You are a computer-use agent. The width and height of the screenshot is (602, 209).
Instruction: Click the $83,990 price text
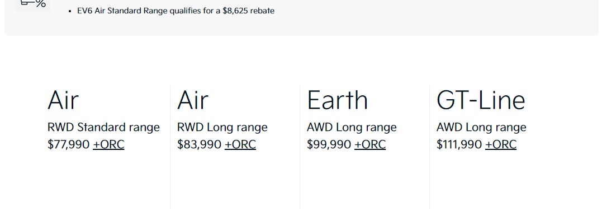pyautogui.click(x=199, y=144)
